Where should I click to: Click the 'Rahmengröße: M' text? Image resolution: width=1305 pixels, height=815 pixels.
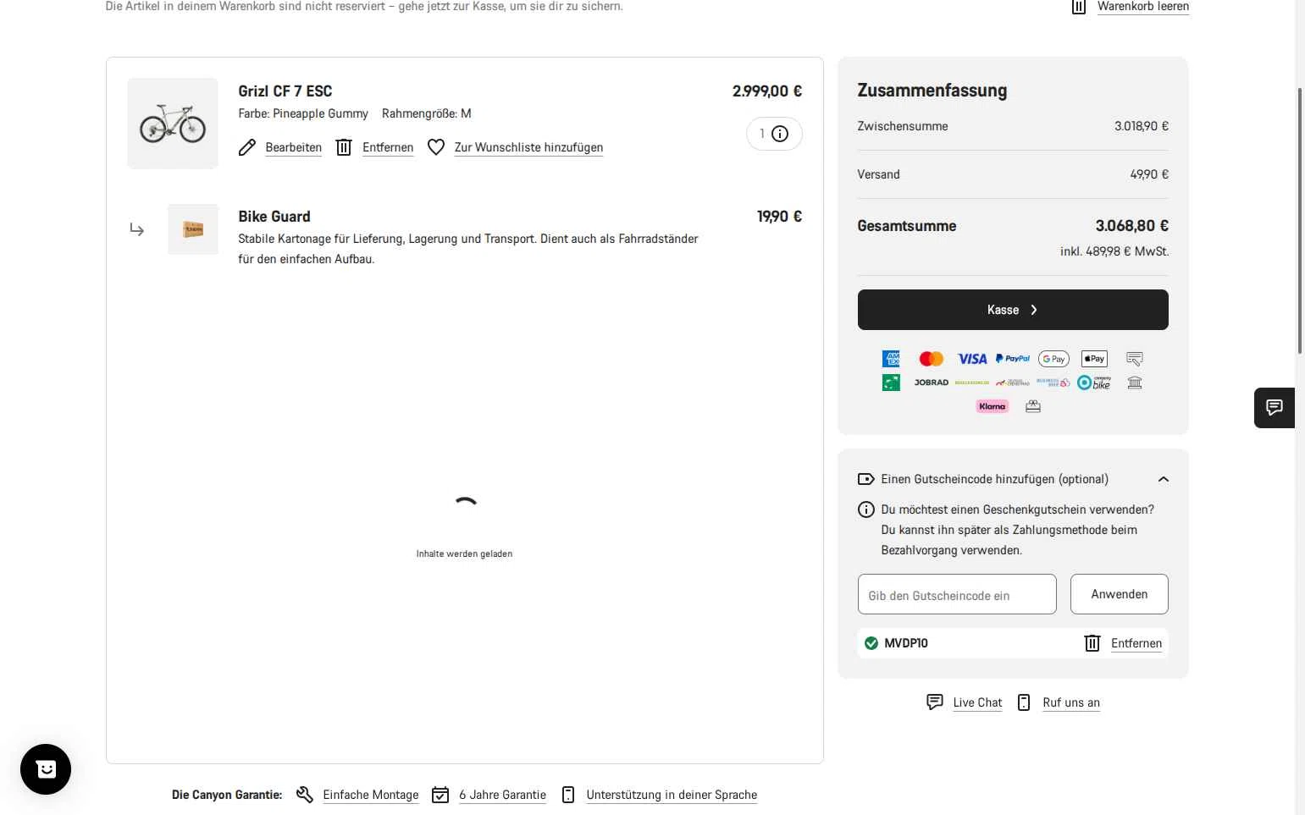426,113
